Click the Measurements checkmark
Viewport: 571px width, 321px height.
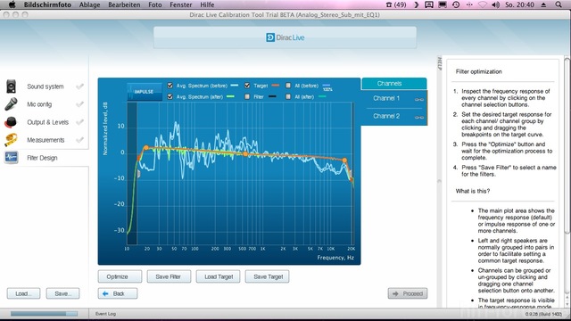click(x=79, y=140)
